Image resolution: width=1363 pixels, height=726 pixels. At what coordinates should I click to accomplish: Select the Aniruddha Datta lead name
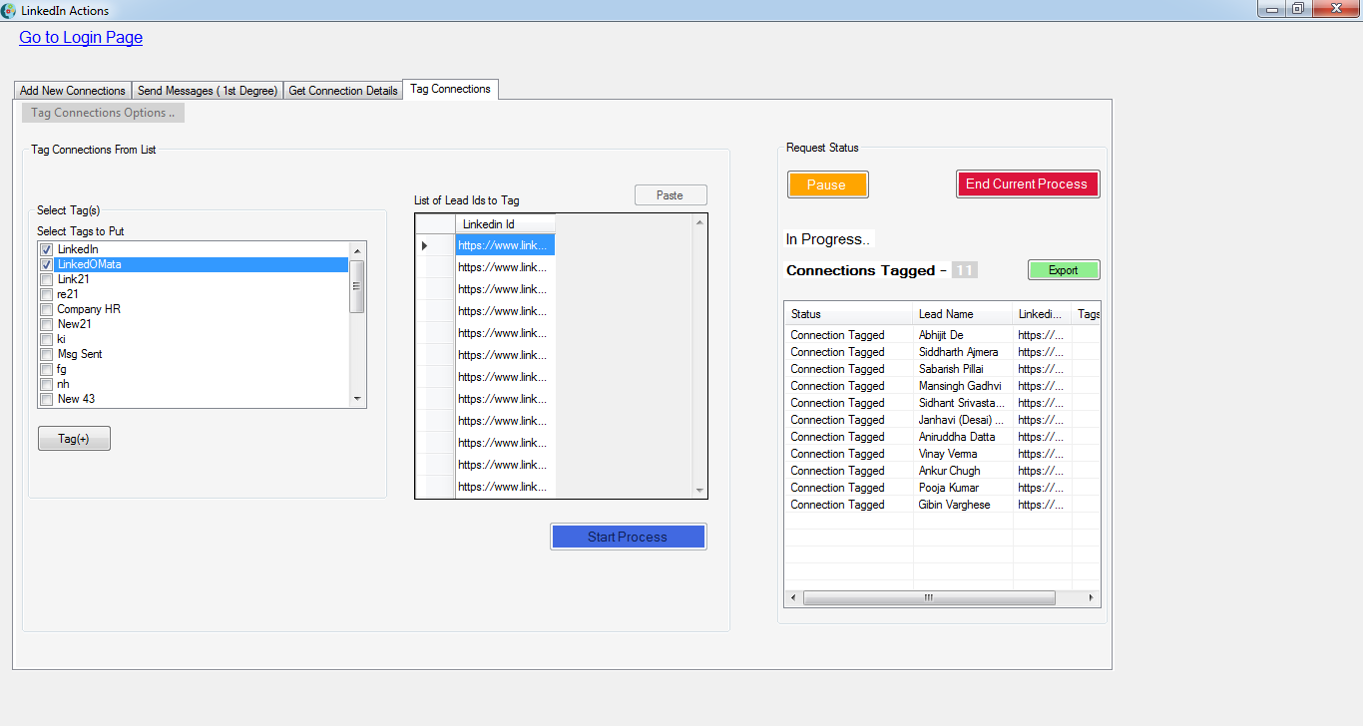coord(957,437)
